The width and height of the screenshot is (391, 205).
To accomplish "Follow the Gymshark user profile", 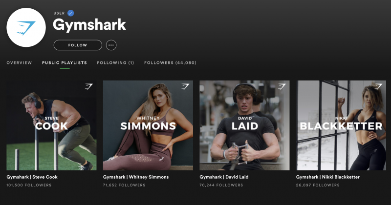I will click(78, 45).
